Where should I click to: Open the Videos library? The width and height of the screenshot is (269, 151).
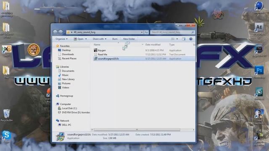pos(66,88)
